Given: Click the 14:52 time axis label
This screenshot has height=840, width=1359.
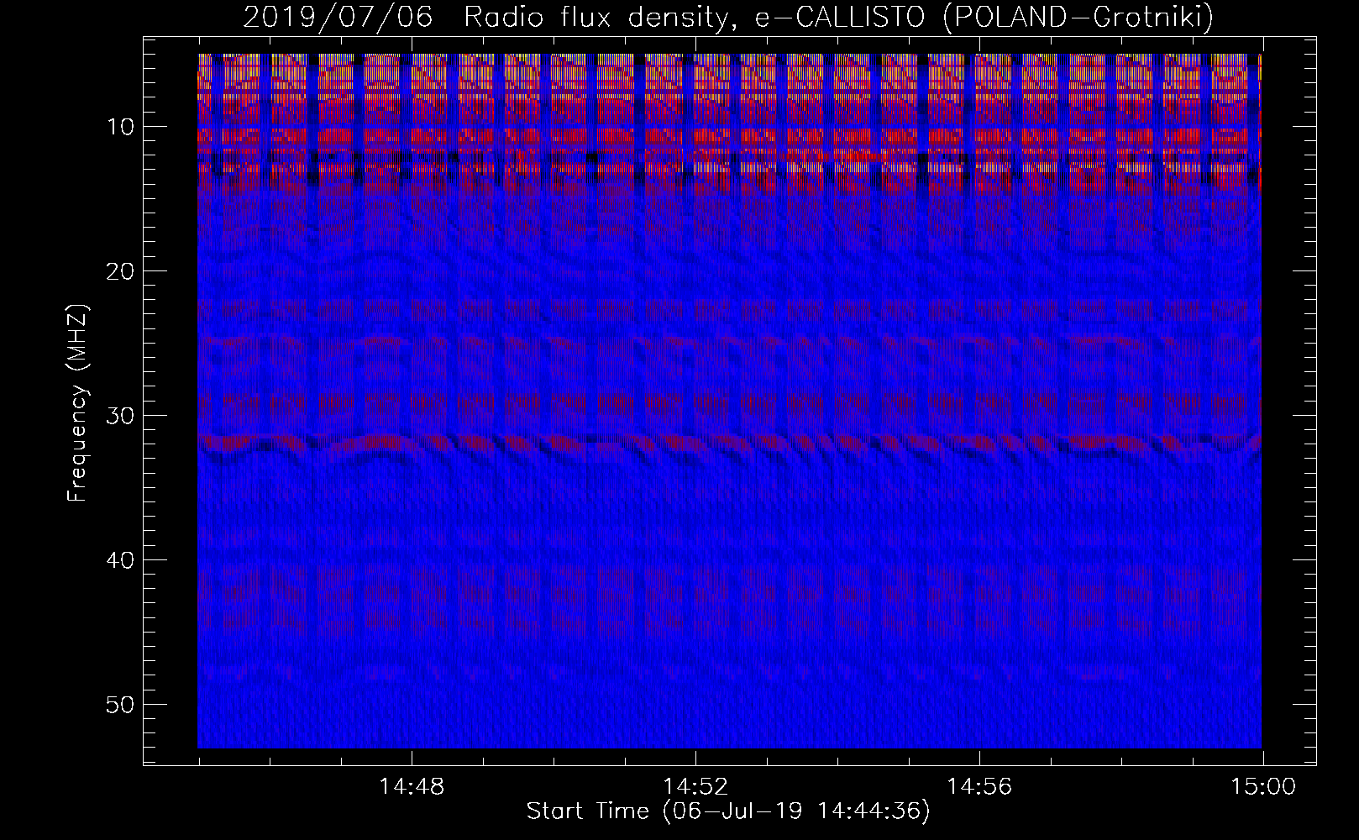Looking at the screenshot, I should point(695,787).
